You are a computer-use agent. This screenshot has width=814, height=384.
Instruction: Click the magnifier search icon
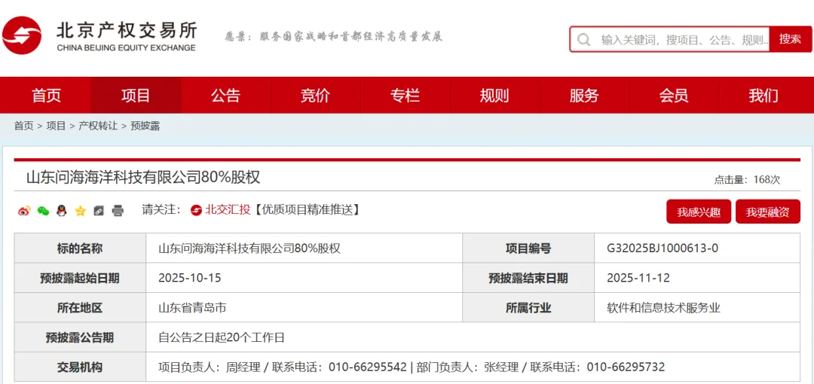click(x=584, y=39)
